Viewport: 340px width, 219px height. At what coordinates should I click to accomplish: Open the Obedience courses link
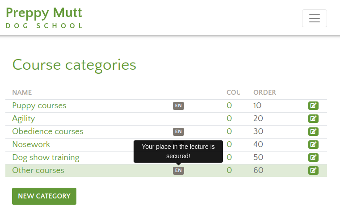click(x=47, y=132)
